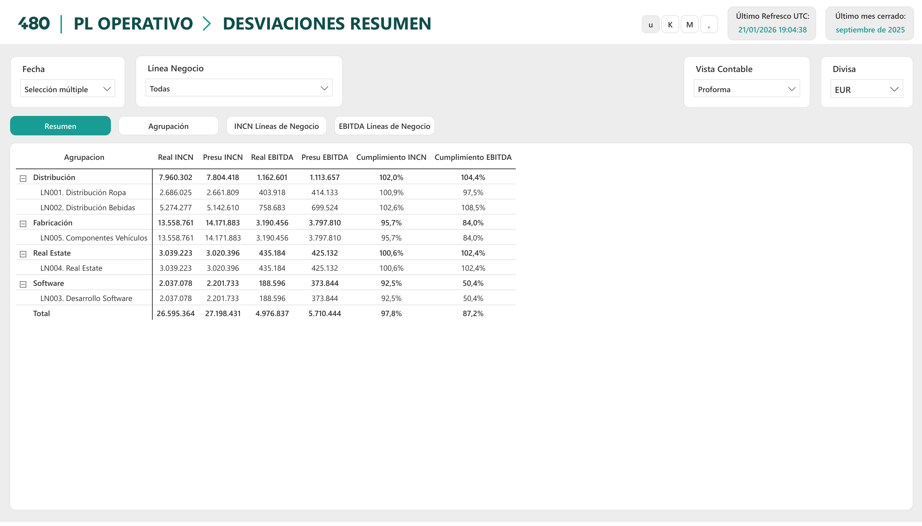Click total Presu EBITDA value 5.710.444
The image size is (922, 526).
pos(325,314)
